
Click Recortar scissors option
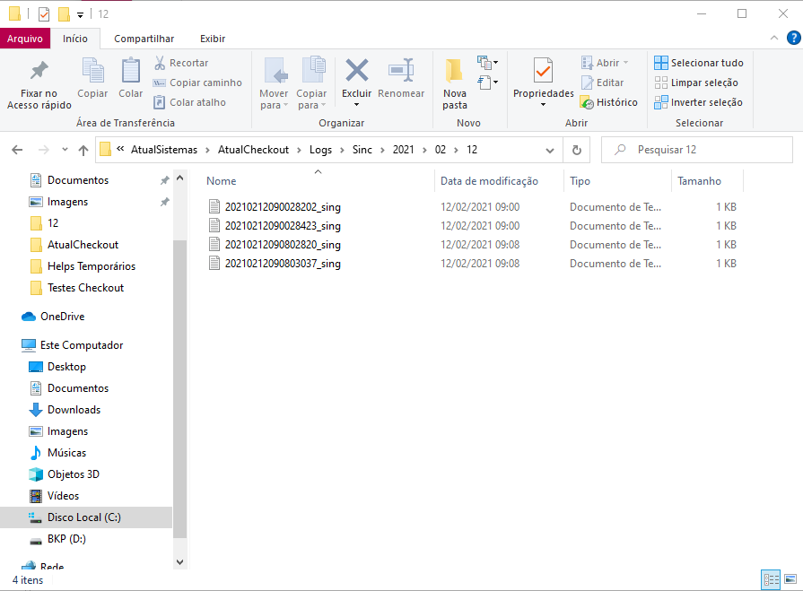click(181, 63)
